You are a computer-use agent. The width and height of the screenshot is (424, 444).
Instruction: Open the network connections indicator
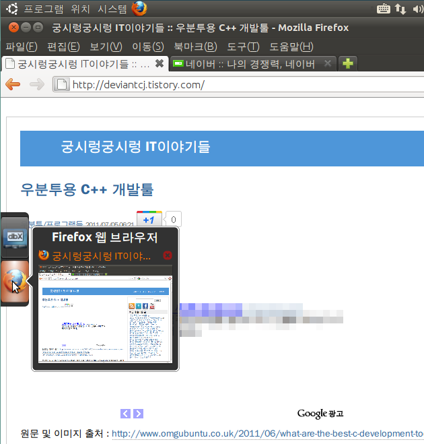tap(400, 9)
